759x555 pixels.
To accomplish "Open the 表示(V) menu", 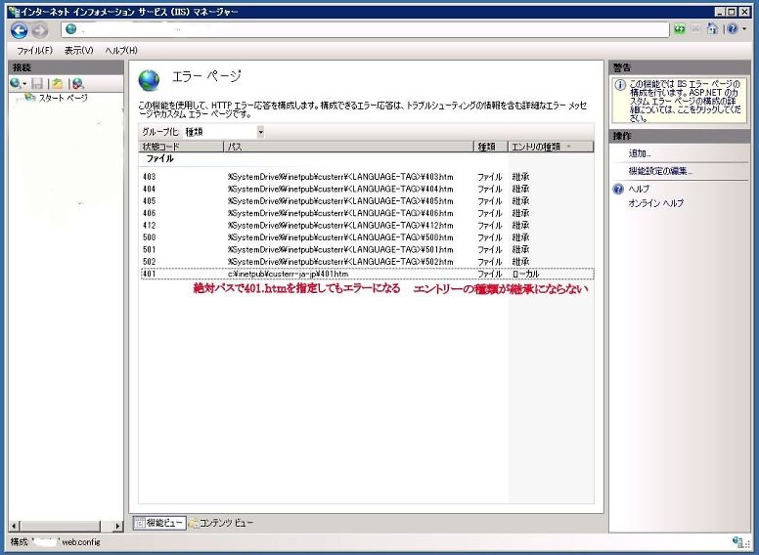I will click(x=78, y=50).
